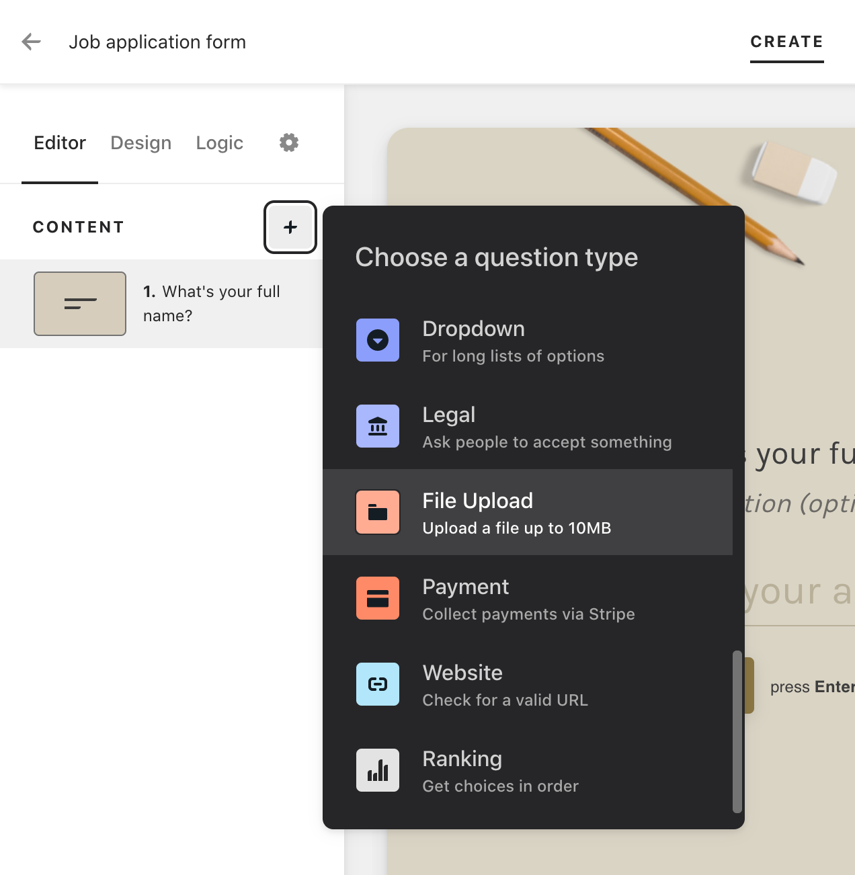Click "Check for a valid URL" description
Viewport: 855px width, 875px height.
click(505, 700)
